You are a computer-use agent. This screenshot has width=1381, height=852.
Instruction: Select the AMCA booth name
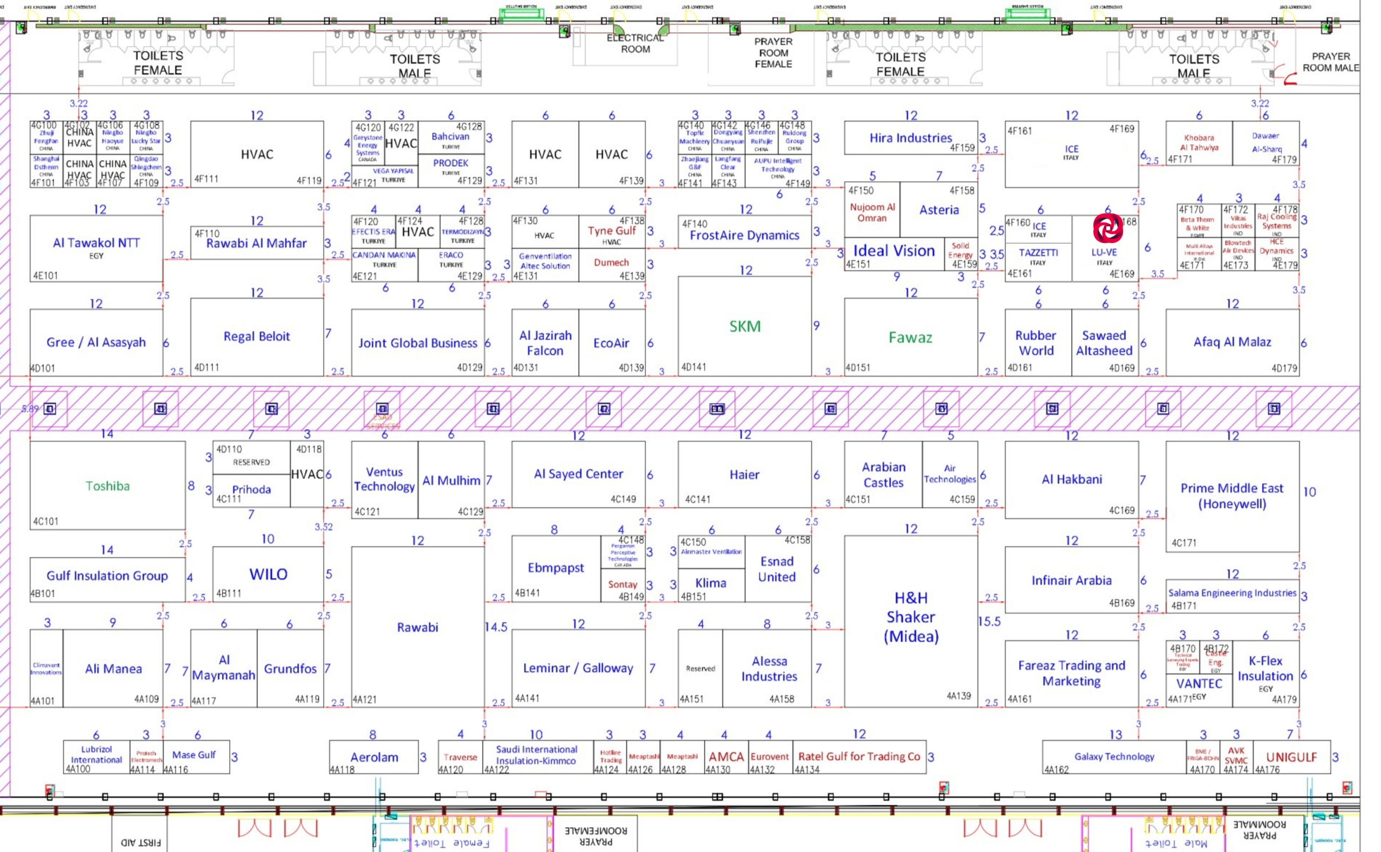click(726, 757)
